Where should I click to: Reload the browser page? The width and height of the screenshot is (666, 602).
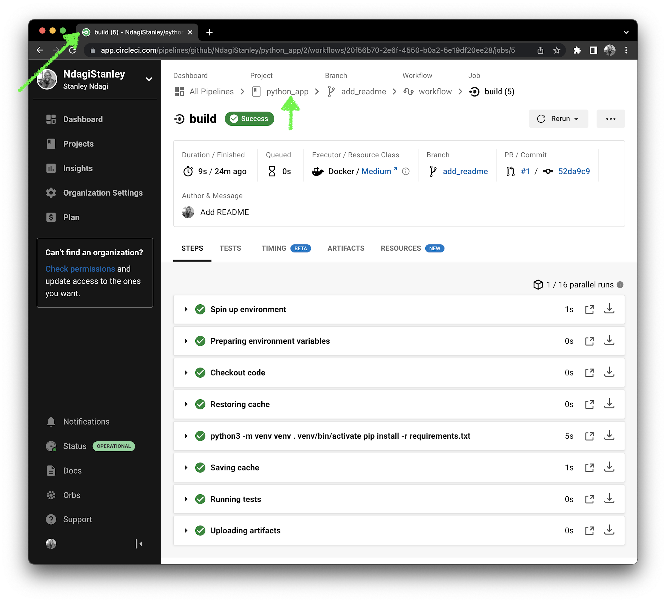(72, 50)
